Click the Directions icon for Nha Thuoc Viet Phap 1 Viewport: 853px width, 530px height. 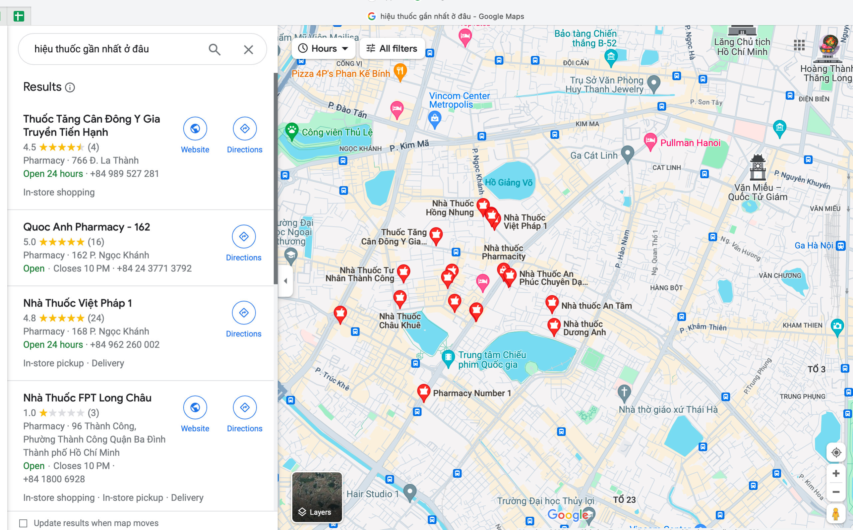point(244,311)
